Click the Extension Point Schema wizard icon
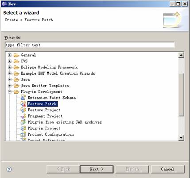 click(x=23, y=98)
